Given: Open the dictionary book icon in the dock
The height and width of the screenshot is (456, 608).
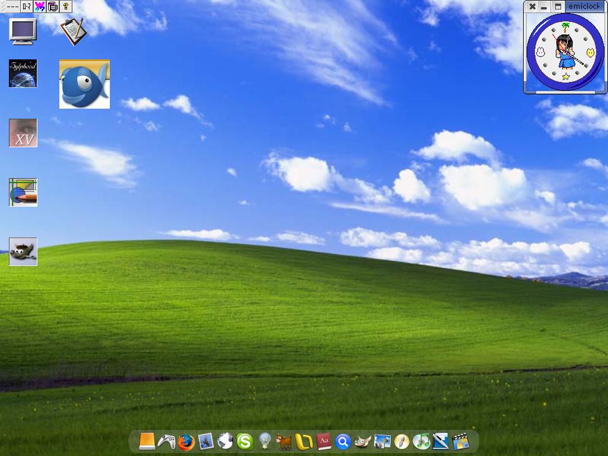Looking at the screenshot, I should (324, 442).
